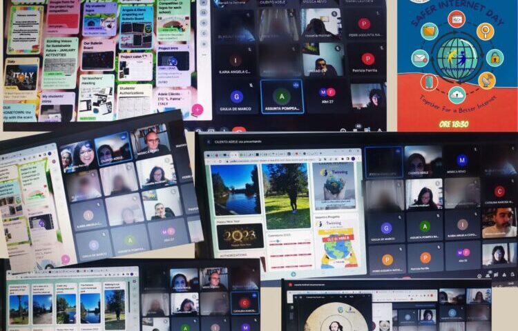
Task: Click back arrow beside 'CILENTO ADELE sta presentando'
Action: pyautogui.click(x=209, y=142)
